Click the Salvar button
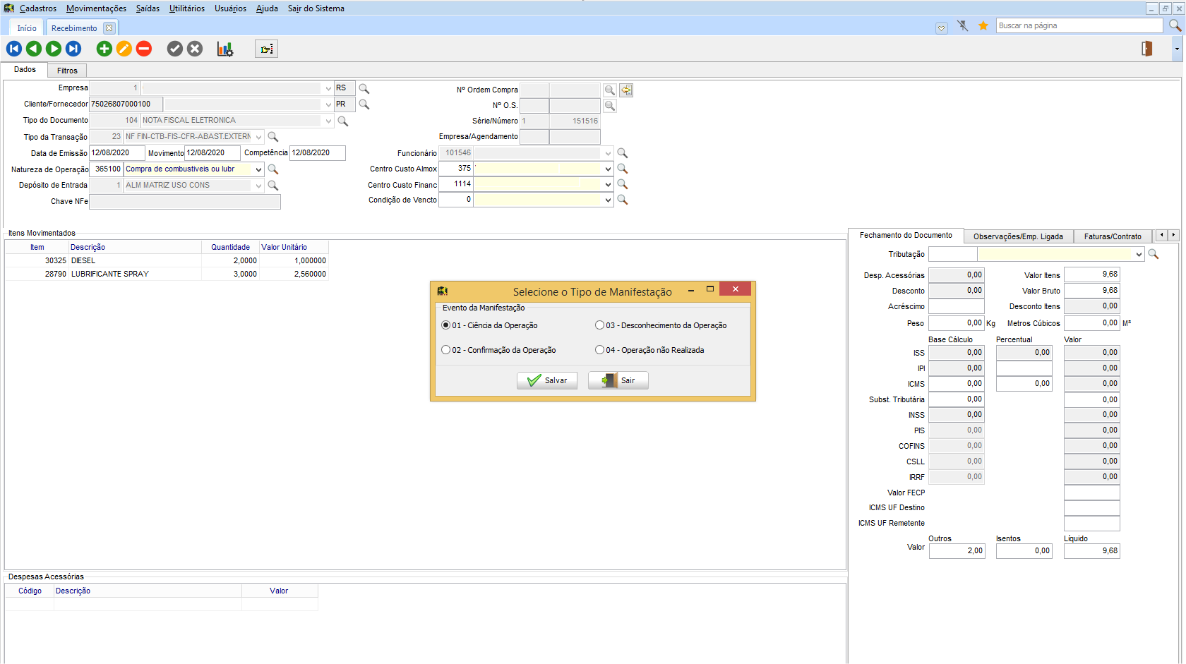This screenshot has width=1186, height=664. click(x=547, y=380)
